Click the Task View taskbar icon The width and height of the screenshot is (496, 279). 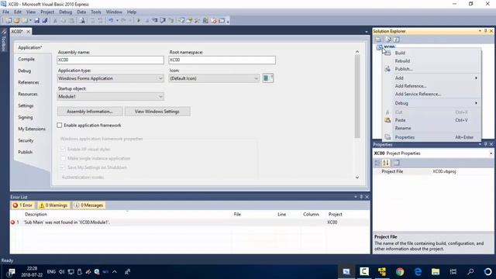(453, 271)
